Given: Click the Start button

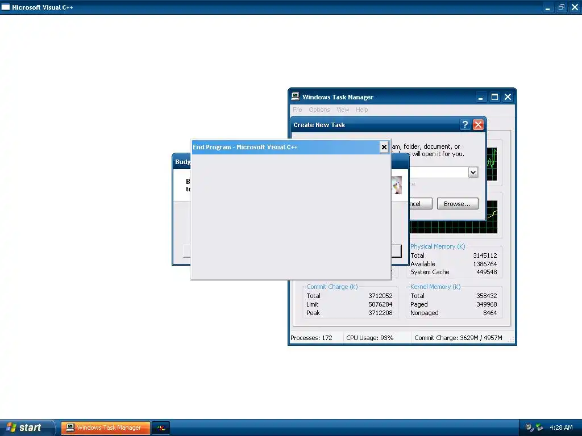Looking at the screenshot, I should pos(27,427).
